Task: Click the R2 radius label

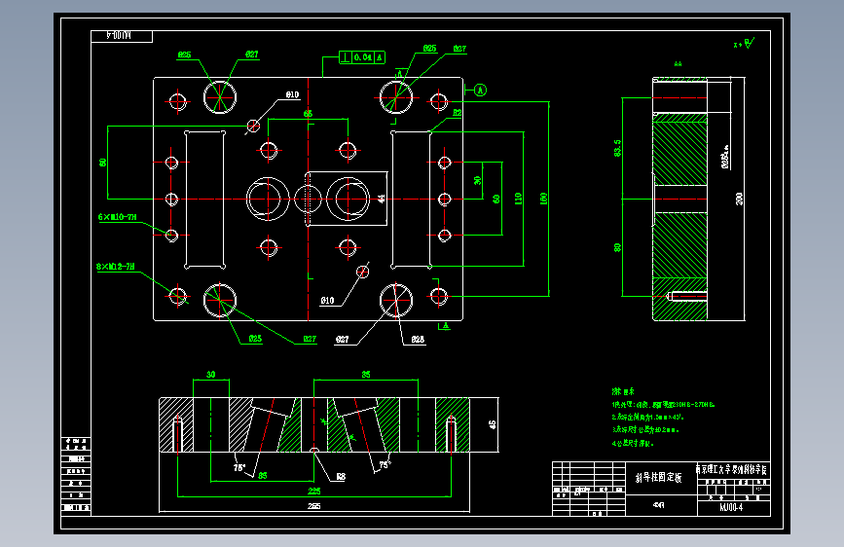Action: pyautogui.click(x=457, y=113)
